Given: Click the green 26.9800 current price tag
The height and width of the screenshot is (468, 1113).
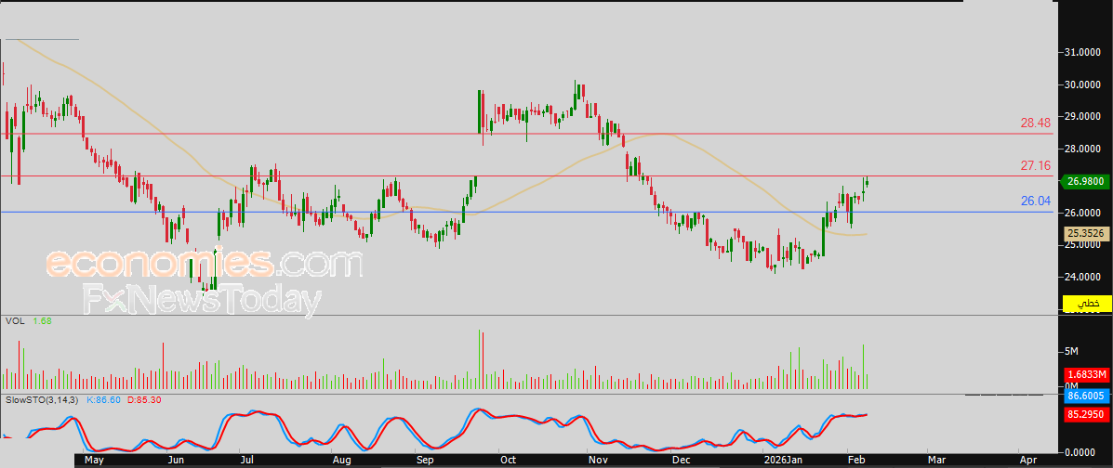Looking at the screenshot, I should 1083,181.
